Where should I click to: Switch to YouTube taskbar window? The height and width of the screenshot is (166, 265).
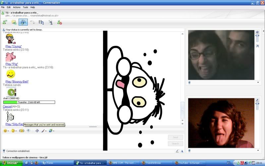pos(190,163)
